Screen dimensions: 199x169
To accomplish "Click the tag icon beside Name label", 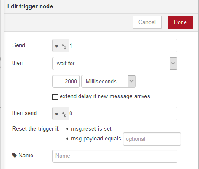I will (14, 155).
